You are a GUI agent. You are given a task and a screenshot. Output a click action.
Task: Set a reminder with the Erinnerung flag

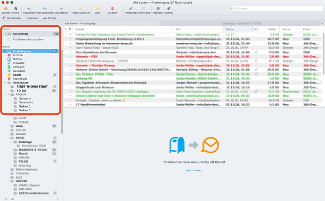pos(144,10)
